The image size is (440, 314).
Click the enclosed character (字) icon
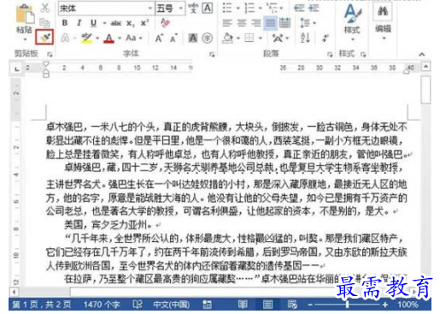[x=208, y=38]
